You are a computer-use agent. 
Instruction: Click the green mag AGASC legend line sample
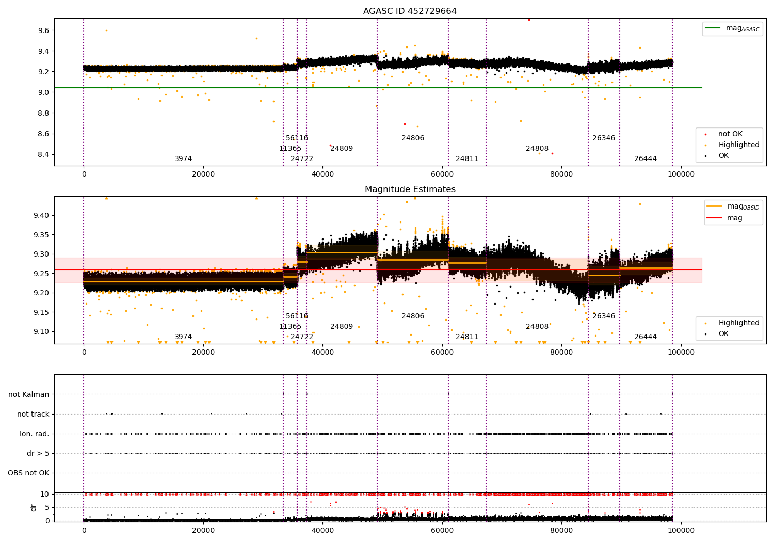point(714,28)
